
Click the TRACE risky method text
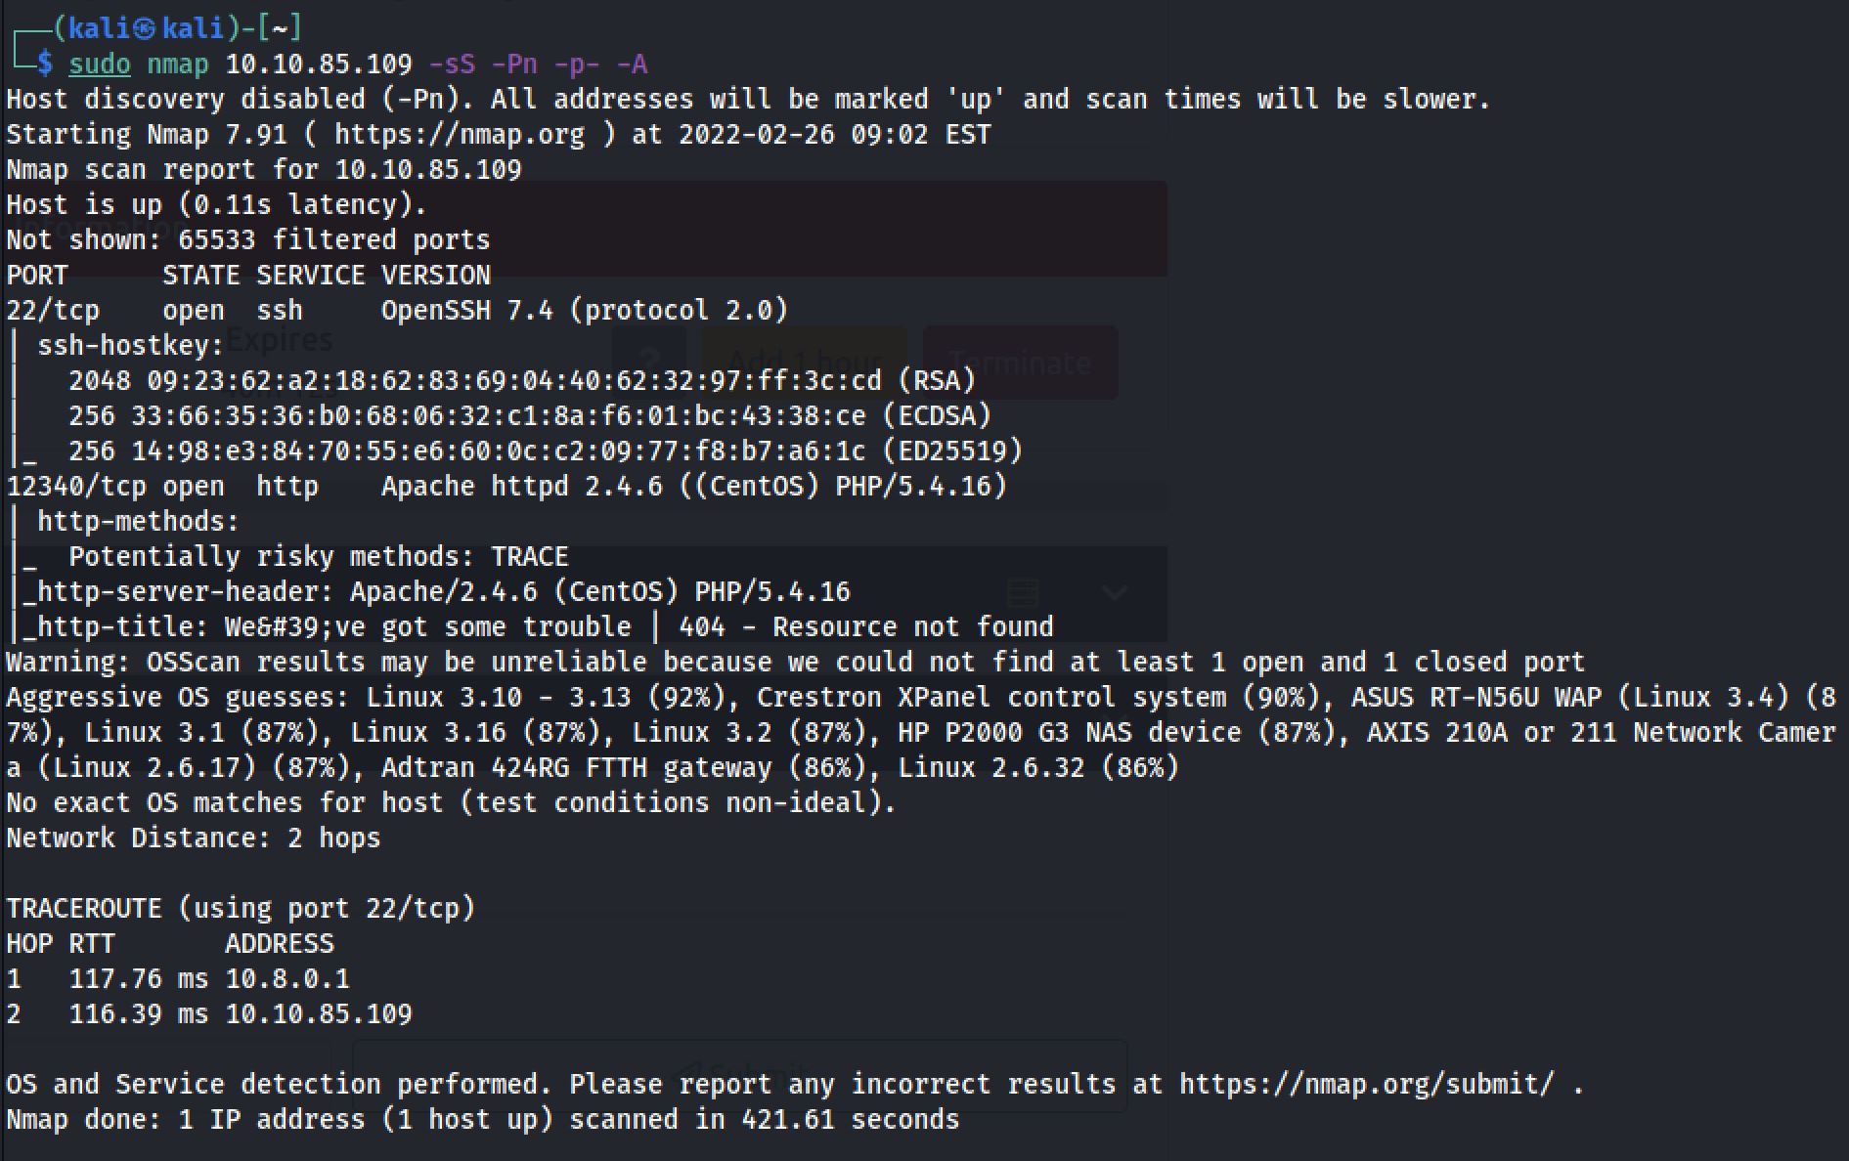point(529,557)
